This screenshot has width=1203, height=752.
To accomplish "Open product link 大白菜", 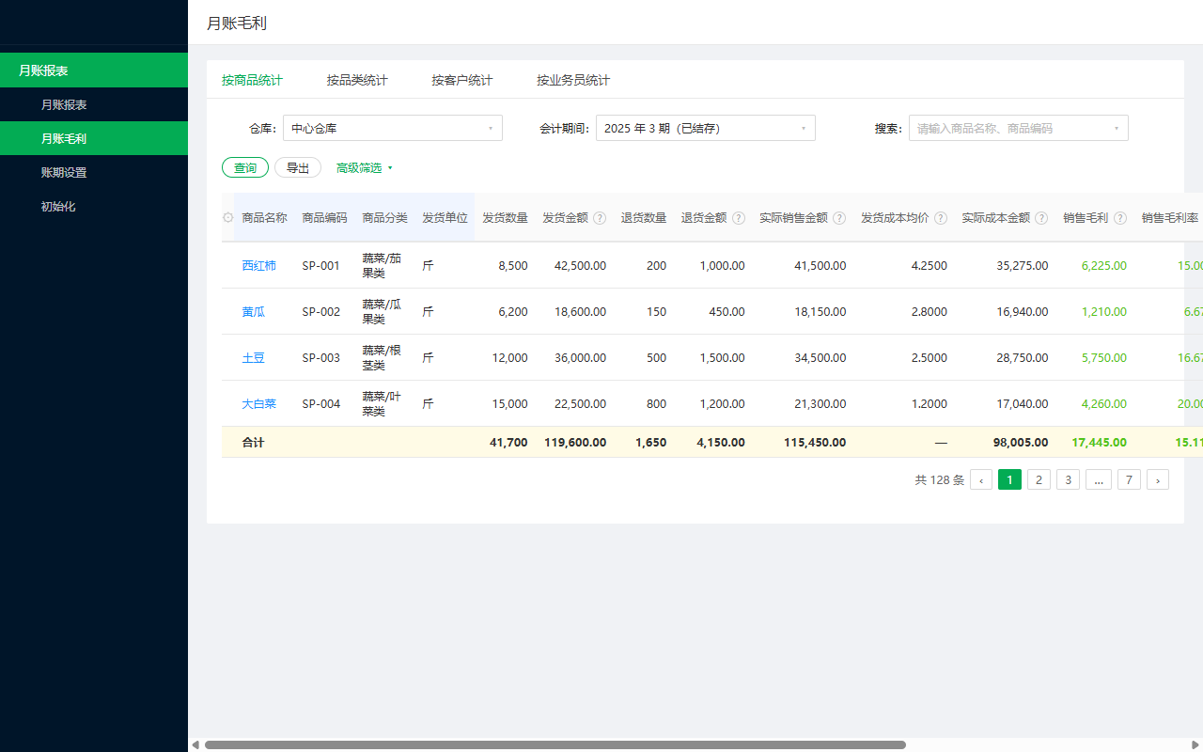I will [259, 403].
